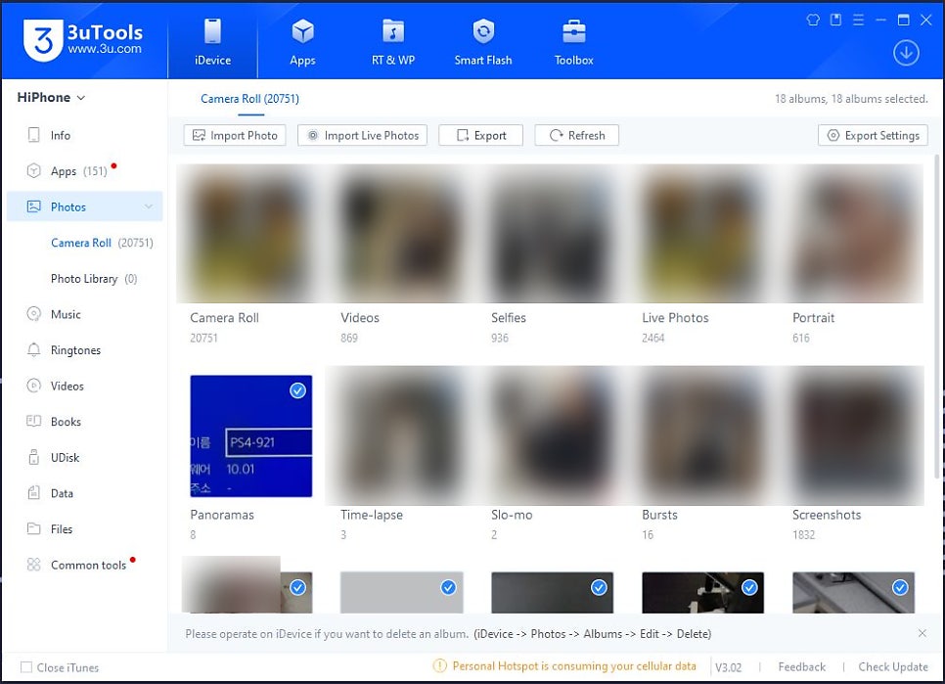Open the download manager arrow icon

tap(906, 53)
